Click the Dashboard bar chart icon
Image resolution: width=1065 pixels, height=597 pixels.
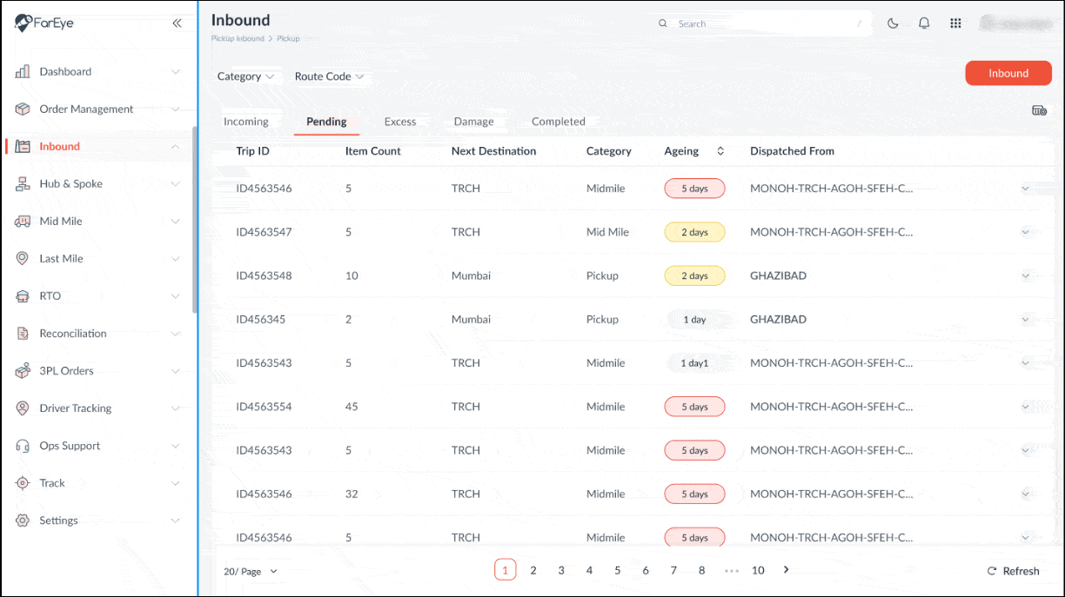click(x=23, y=71)
